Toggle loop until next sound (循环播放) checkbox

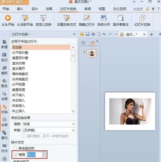24,136
